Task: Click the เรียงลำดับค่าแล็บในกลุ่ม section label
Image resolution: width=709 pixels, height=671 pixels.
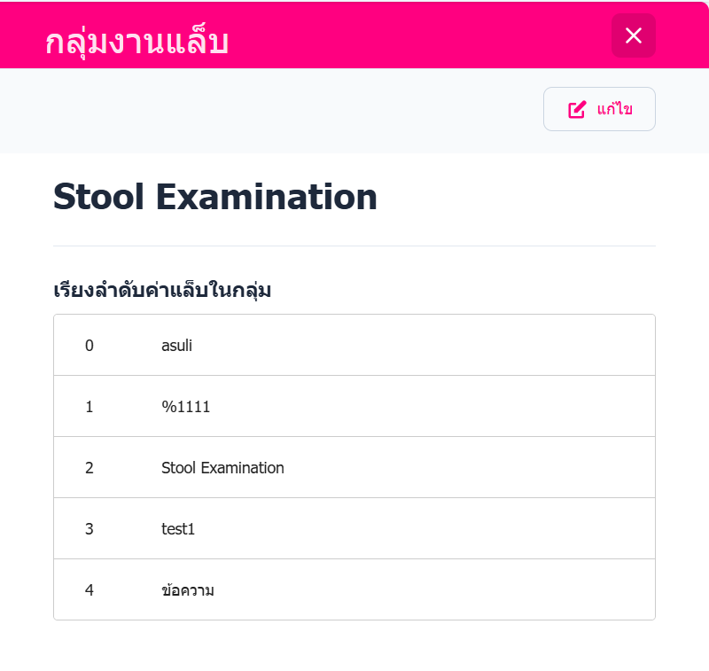Action: click(x=162, y=290)
